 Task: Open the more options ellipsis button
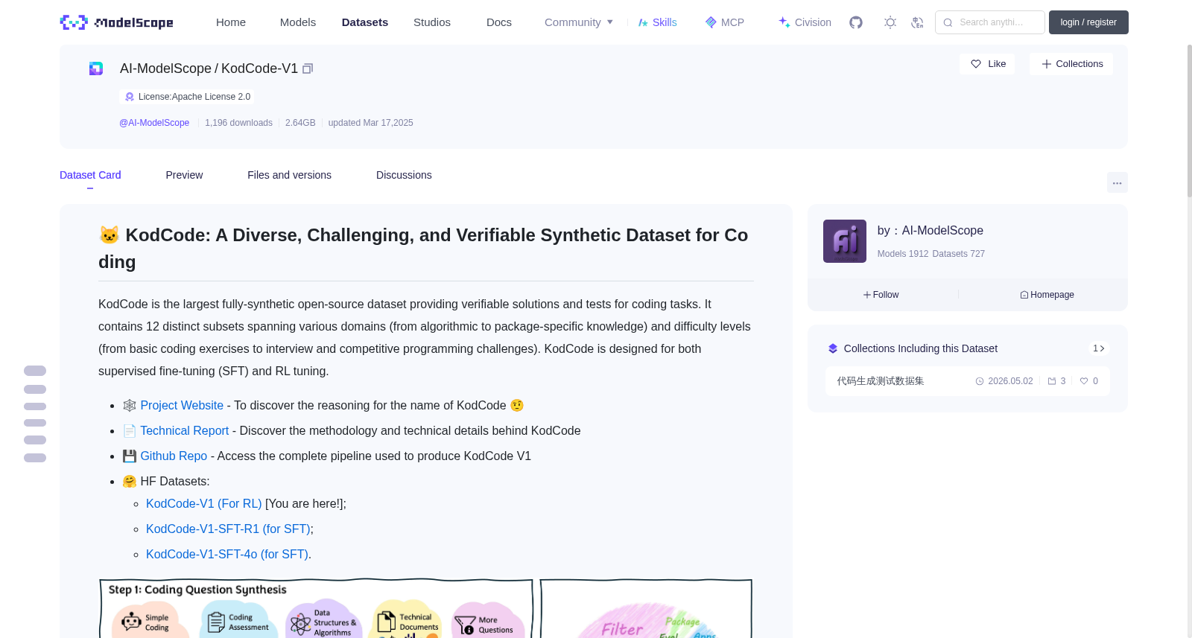[1117, 182]
